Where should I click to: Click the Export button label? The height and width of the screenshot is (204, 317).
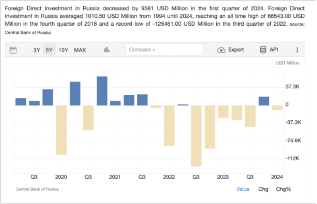coord(236,50)
